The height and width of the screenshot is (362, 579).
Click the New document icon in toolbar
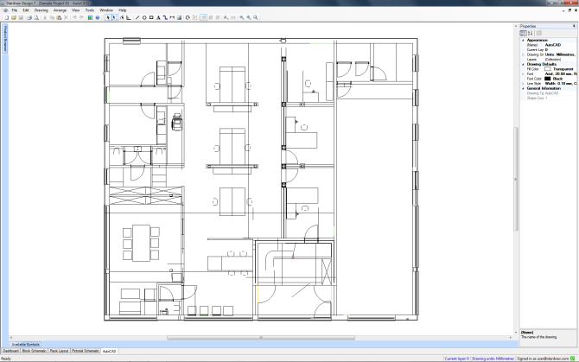(x=4, y=17)
